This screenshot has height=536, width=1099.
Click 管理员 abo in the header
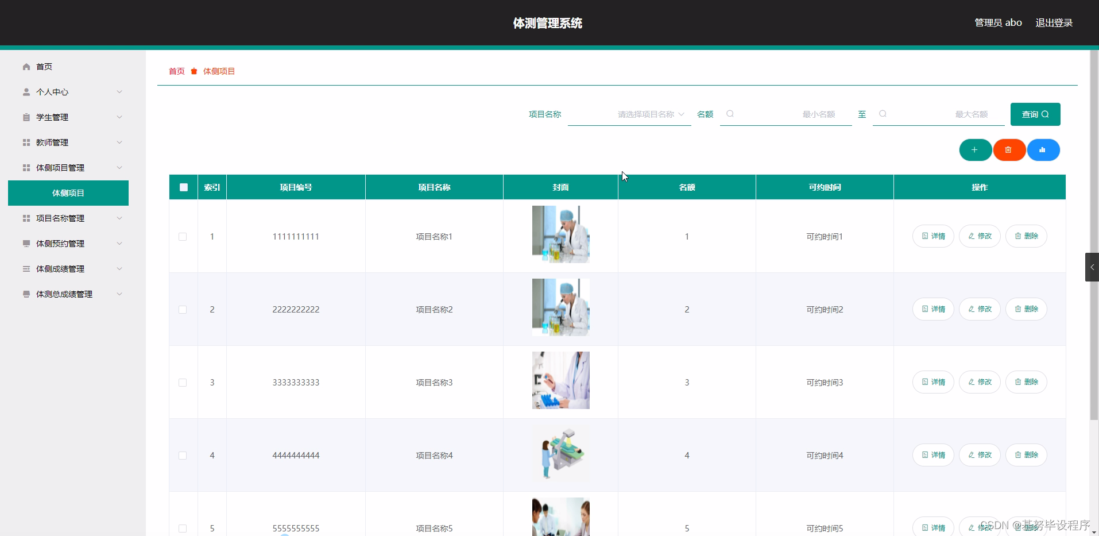pyautogui.click(x=998, y=23)
